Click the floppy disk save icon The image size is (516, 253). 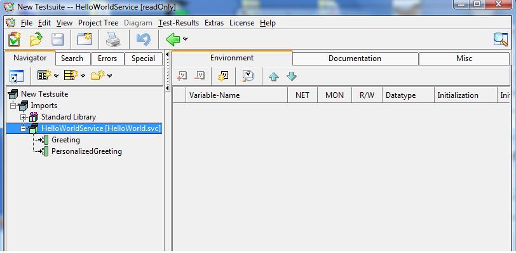coord(58,39)
